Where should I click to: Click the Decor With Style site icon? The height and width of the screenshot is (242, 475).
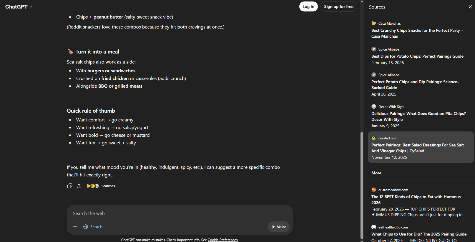point(374,106)
